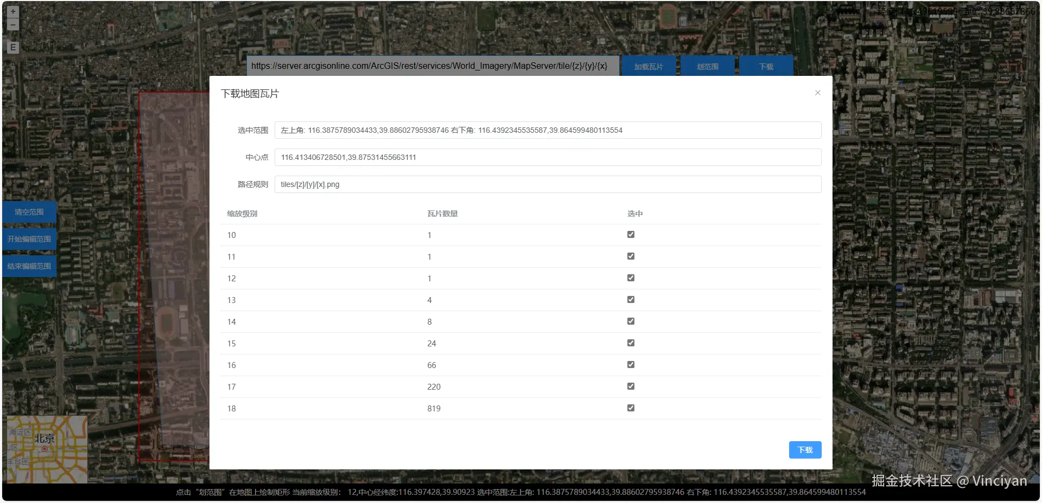1042x503 pixels.
Task: Edit the 路径规则 path field
Action: point(548,184)
